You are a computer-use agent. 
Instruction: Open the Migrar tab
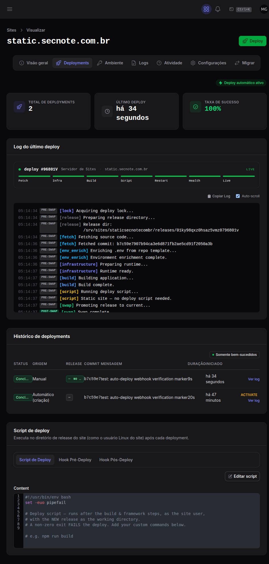click(x=245, y=63)
